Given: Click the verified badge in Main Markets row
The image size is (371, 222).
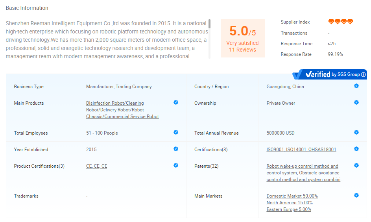Looking at the screenshot, I should point(356,195).
